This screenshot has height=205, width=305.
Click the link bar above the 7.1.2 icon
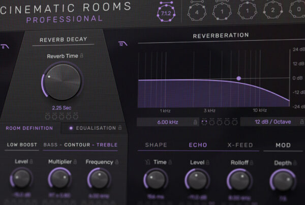[166, 3]
